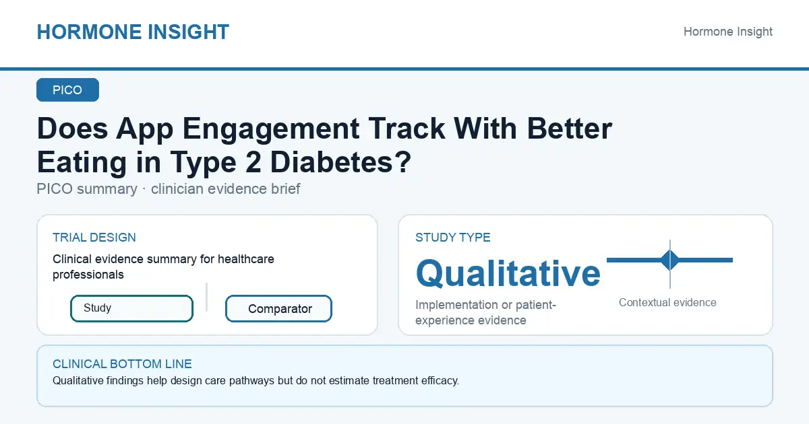Click the horizontal evidence bar
Image resolution: width=809 pixels, height=424 pixels.
[670, 260]
